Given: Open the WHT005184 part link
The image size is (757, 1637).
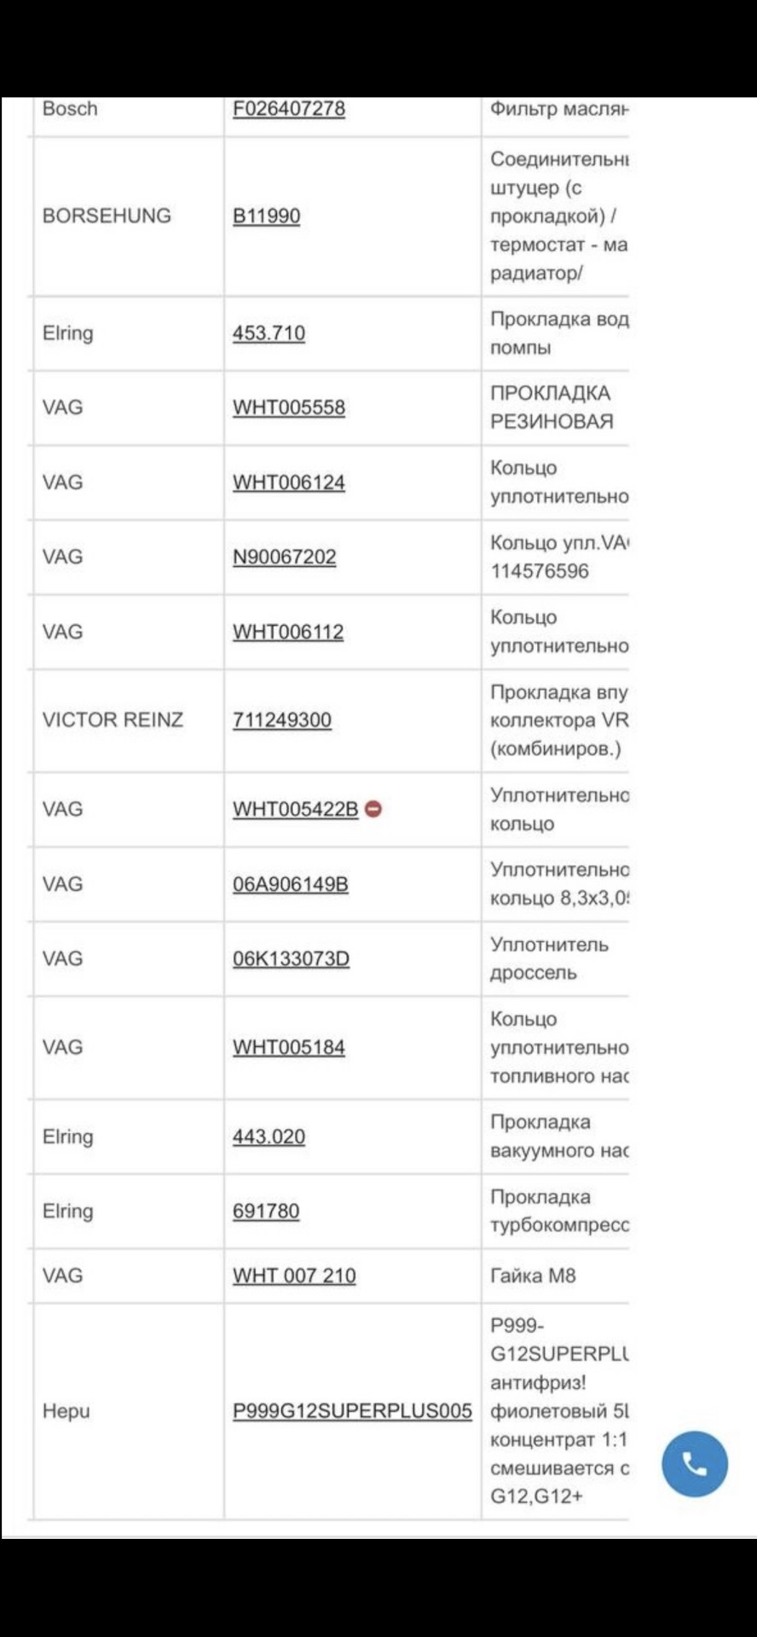Looking at the screenshot, I should 289,1047.
